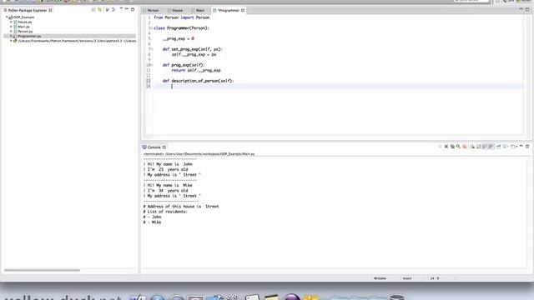Select the PyDev Package Explorer tab

(x=28, y=10)
